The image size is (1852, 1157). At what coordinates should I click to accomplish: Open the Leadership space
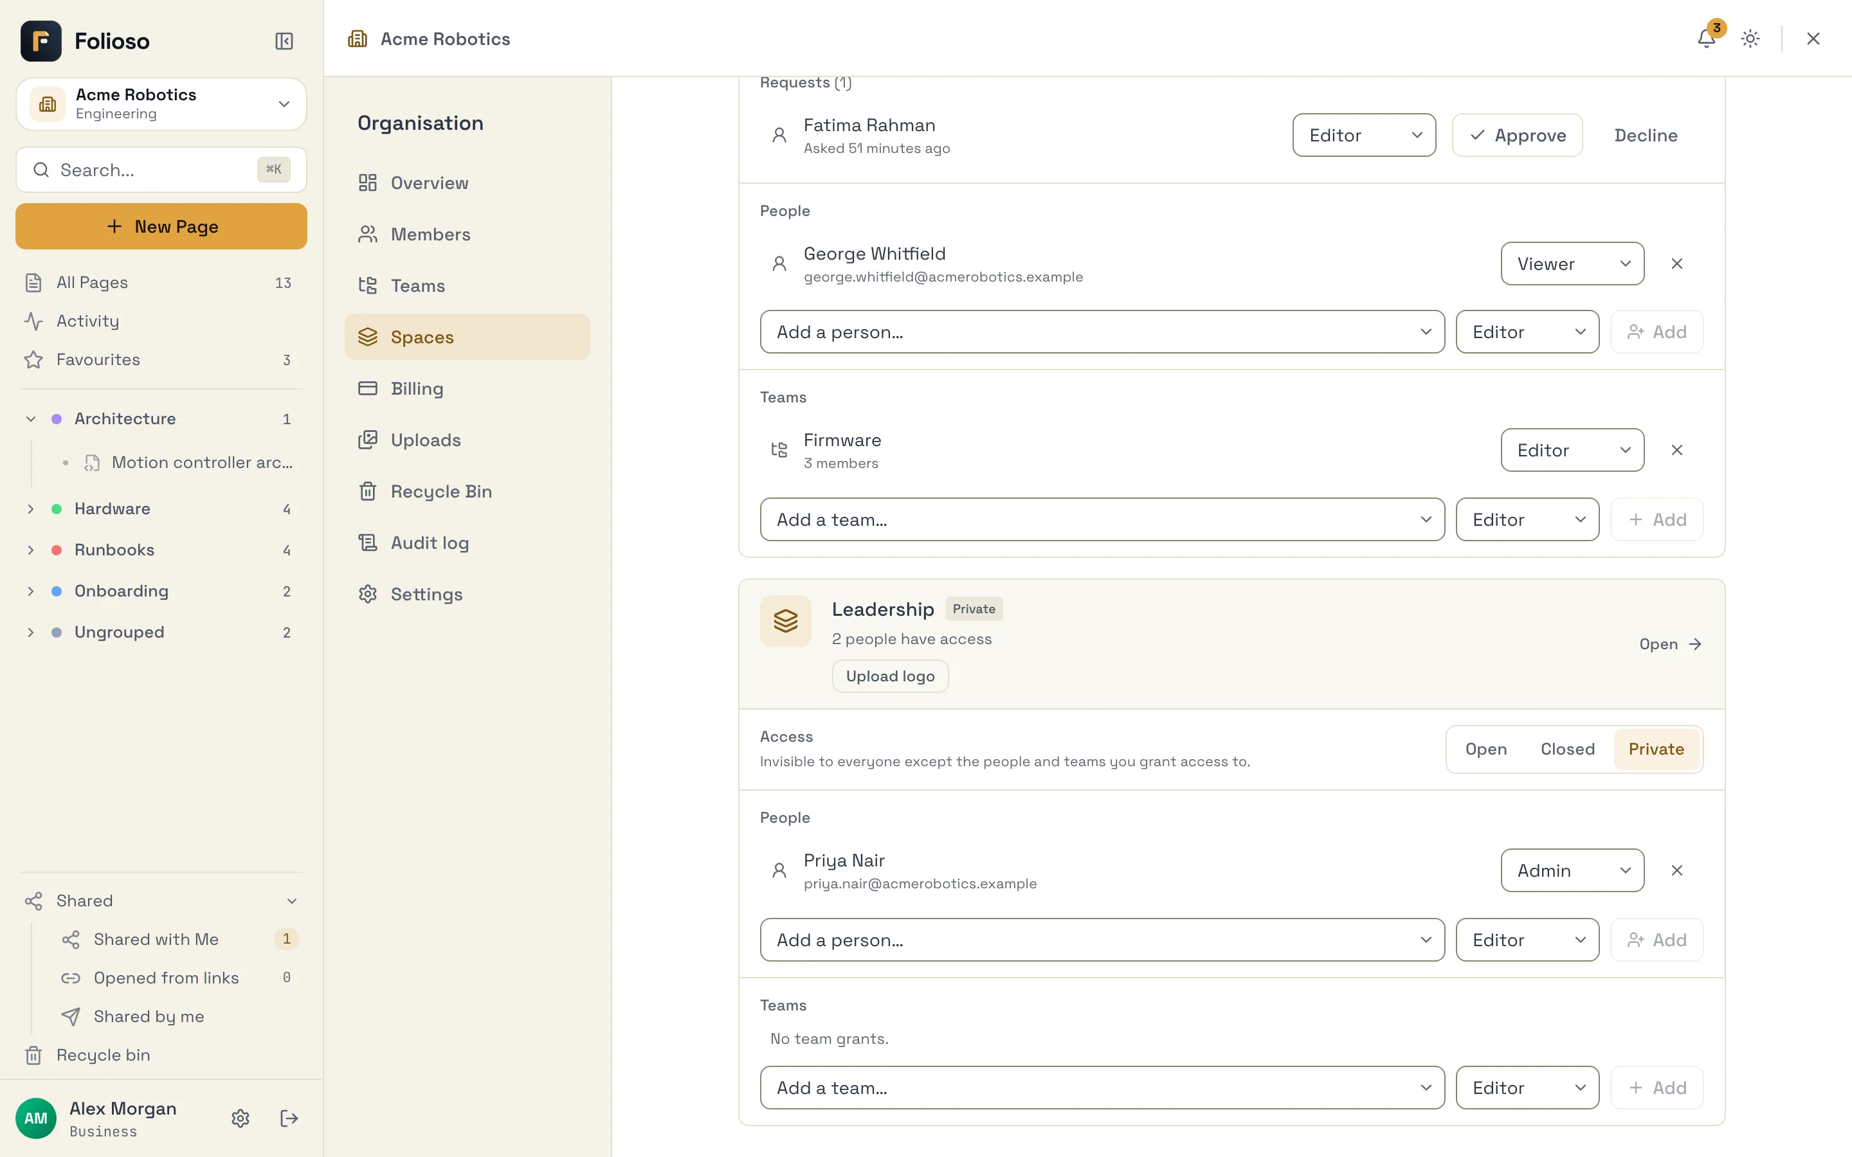pyautogui.click(x=1670, y=644)
